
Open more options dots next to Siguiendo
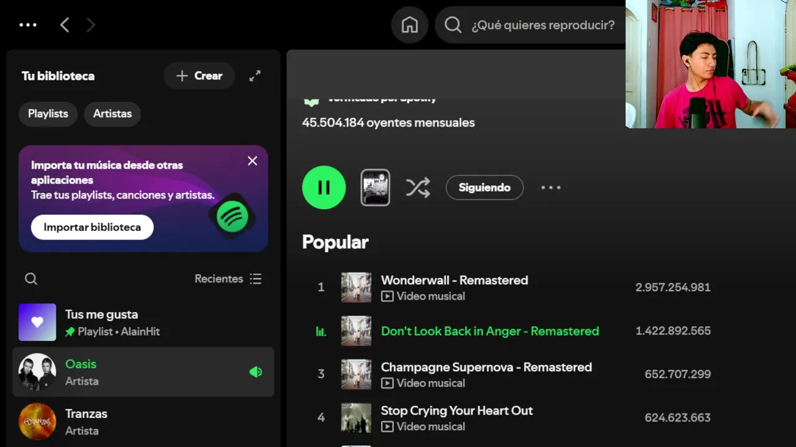tap(551, 187)
